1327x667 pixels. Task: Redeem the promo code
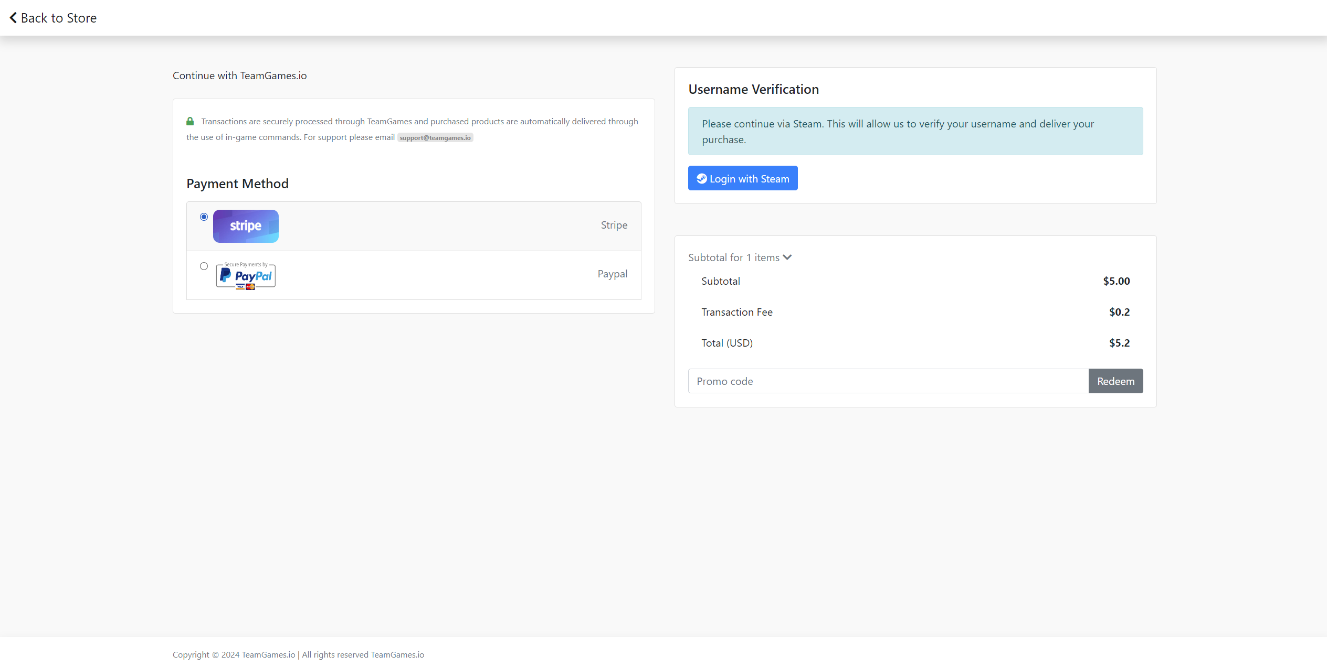point(1115,381)
